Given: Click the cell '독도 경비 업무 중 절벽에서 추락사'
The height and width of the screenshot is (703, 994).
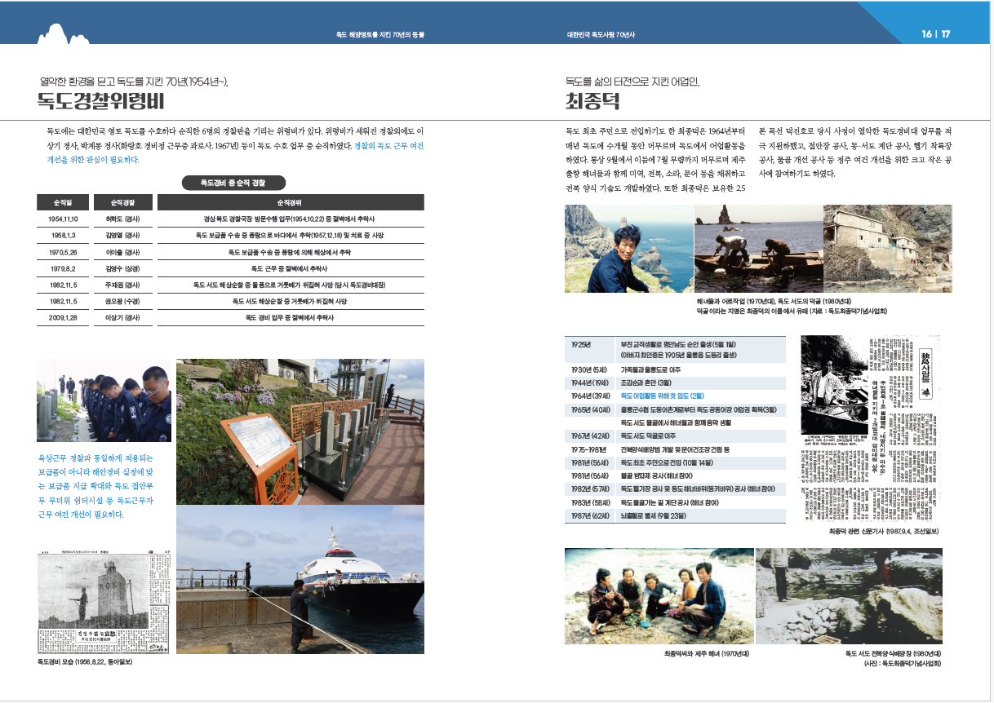Looking at the screenshot, I should (290, 317).
